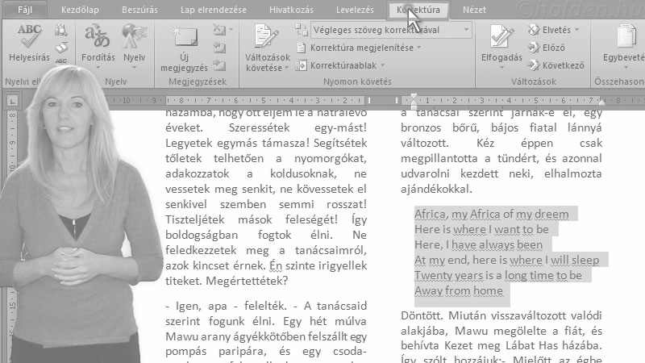Jump to previous change with Előző
This screenshot has width=645, height=363.
coord(534,48)
